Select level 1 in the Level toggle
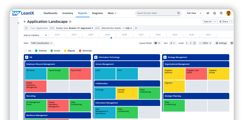 click(187, 43)
